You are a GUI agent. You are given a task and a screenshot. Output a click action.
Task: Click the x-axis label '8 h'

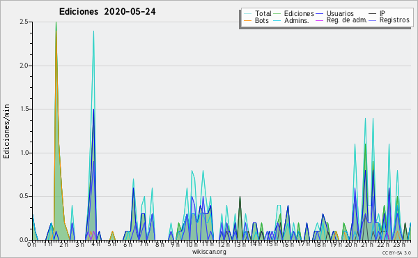coord(160,245)
